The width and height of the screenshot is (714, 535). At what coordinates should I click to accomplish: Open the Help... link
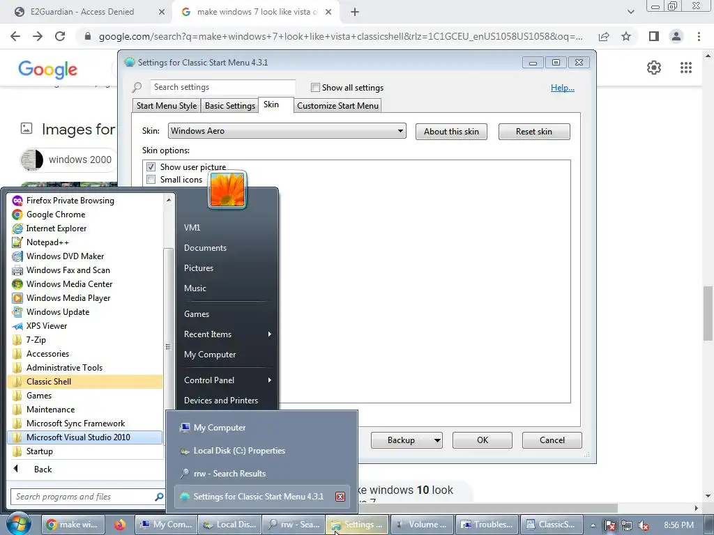(x=563, y=88)
